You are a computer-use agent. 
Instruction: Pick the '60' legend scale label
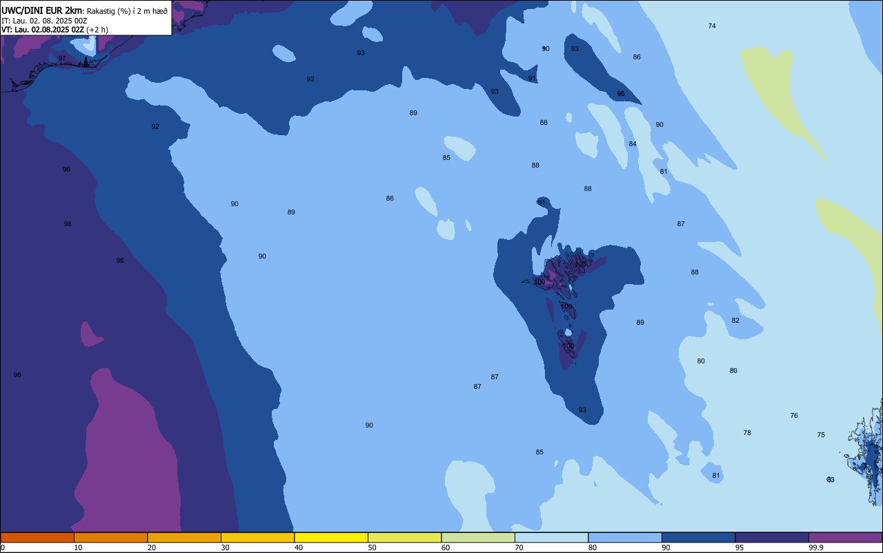[x=446, y=547]
